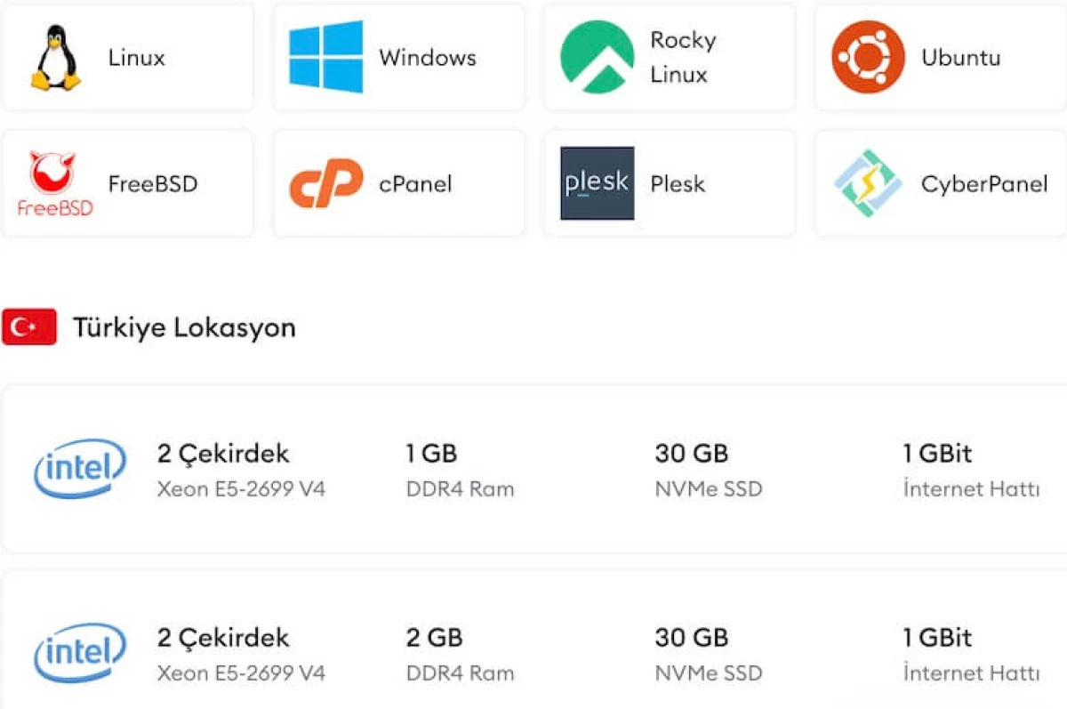Click Intel logo of 1 GB plan

point(80,469)
